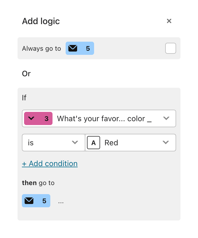The image size is (198, 238).
Task: Check the empty box beside Always go to
Action: tap(170, 48)
